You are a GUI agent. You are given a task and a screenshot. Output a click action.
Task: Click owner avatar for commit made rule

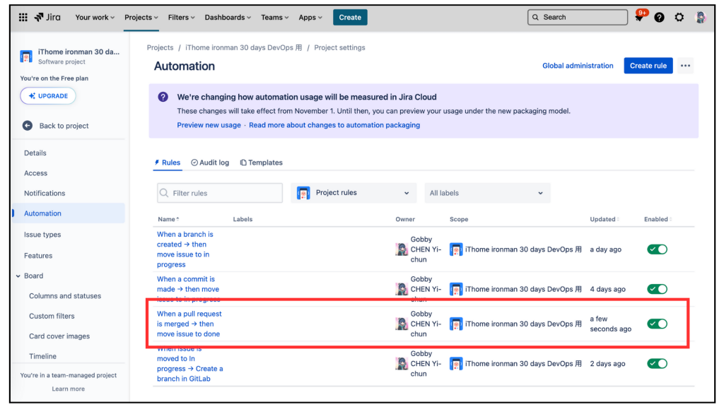click(402, 289)
